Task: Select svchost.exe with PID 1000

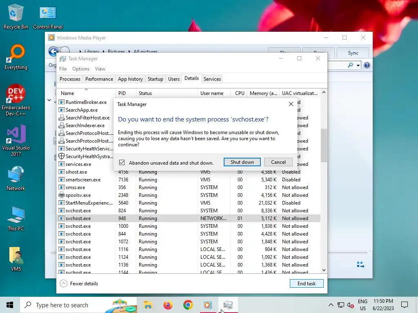Action: [x=189, y=226]
